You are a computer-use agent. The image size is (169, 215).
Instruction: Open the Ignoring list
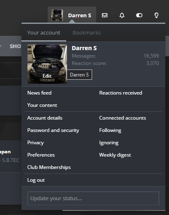coord(109,143)
